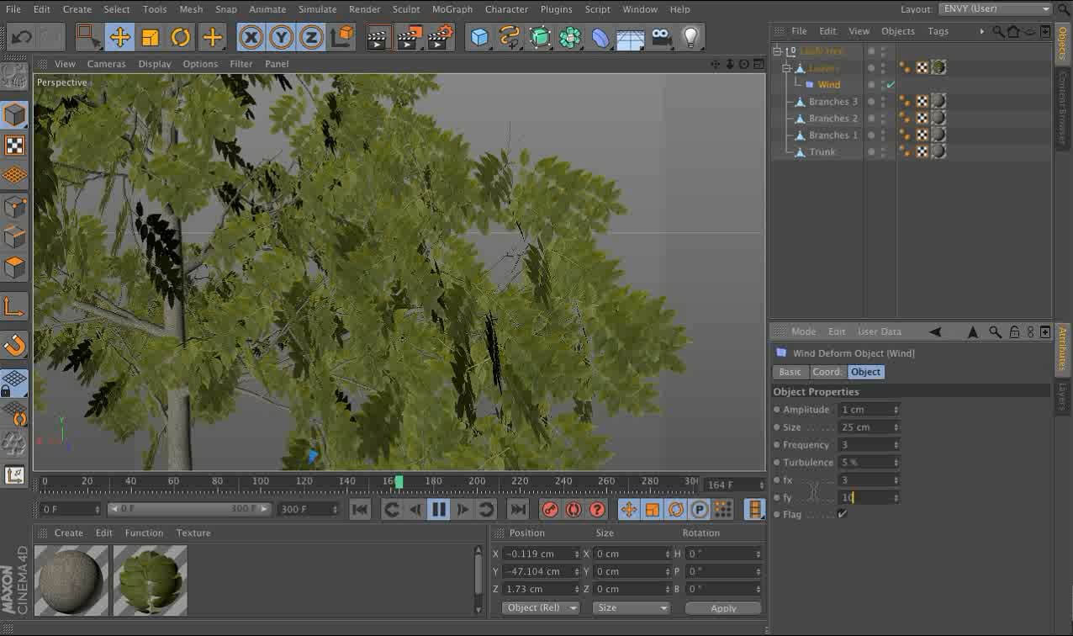This screenshot has height=636, width=1073.
Task: Switch to the Coord. tab
Action: coord(827,372)
